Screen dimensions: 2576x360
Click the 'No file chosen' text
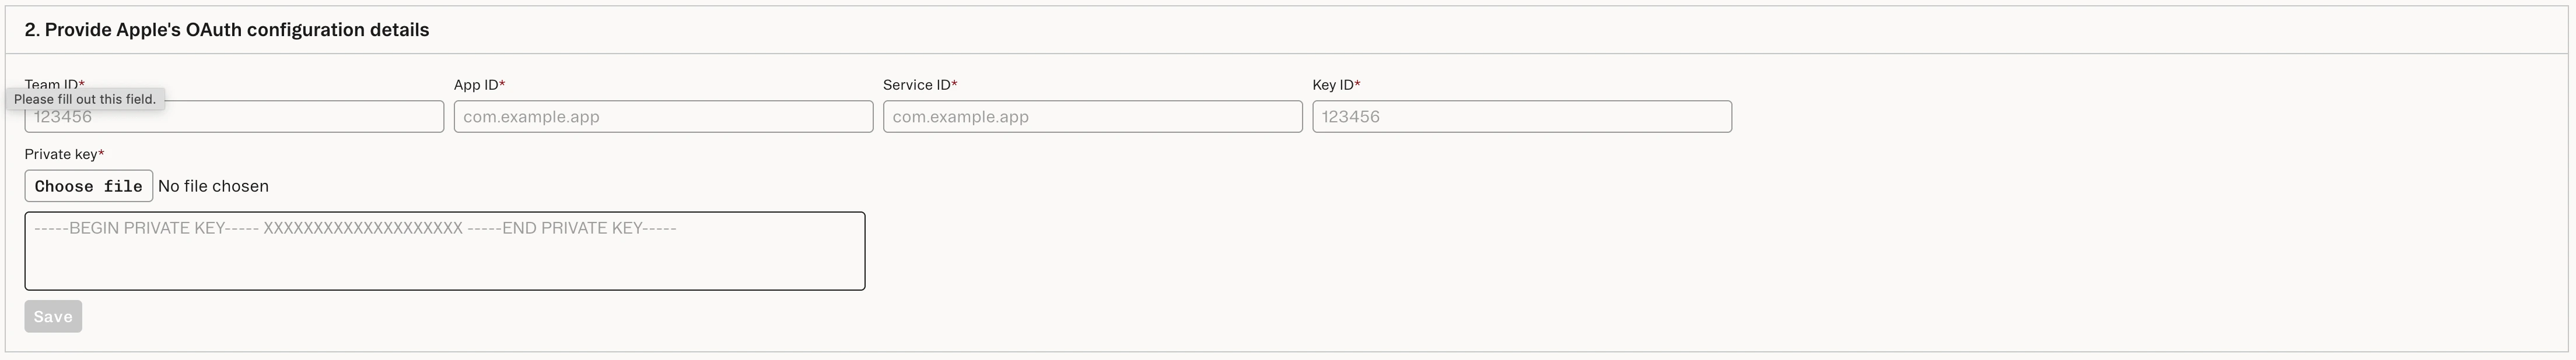click(x=213, y=185)
